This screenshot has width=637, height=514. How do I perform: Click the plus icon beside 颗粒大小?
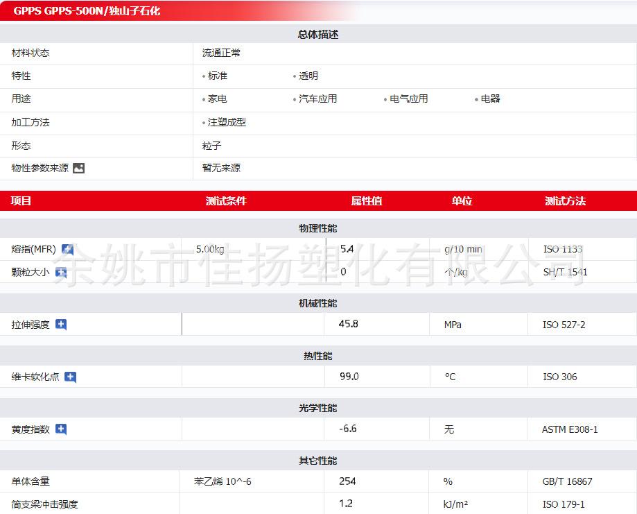[61, 273]
